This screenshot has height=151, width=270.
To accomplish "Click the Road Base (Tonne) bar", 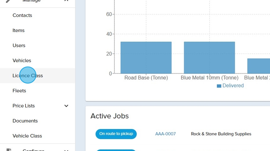I will point(146,58).
